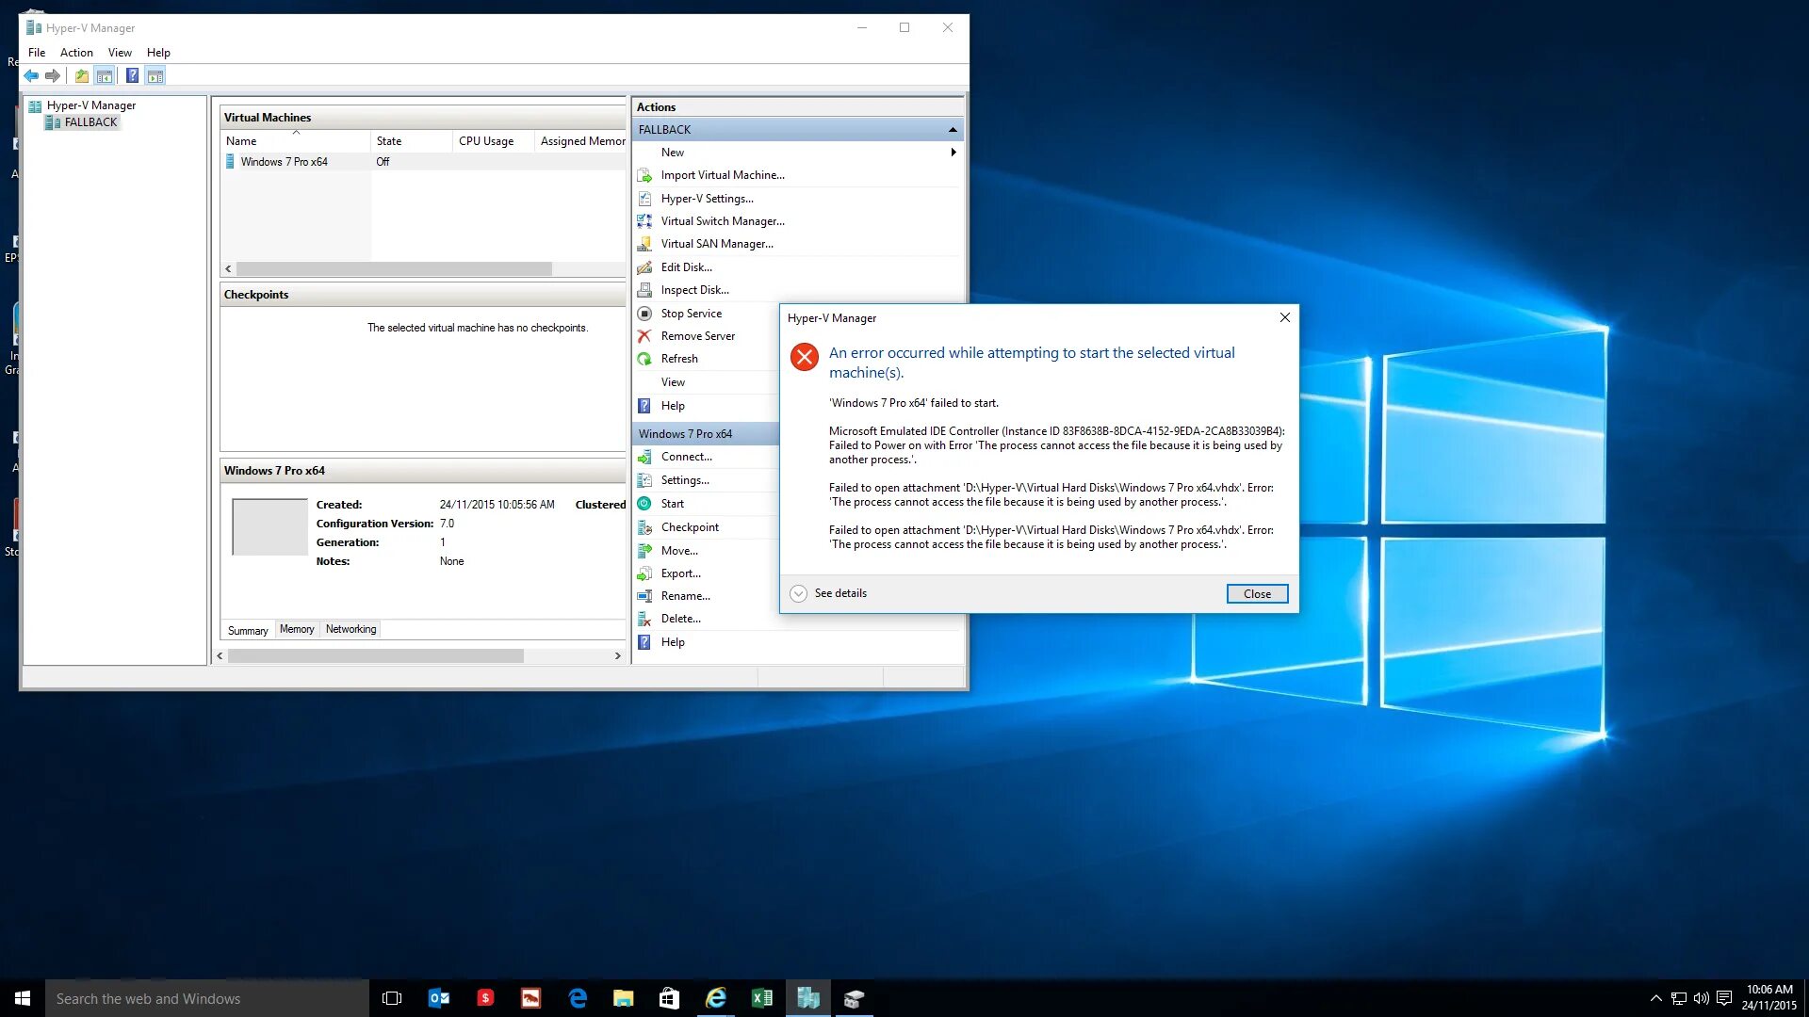The width and height of the screenshot is (1809, 1017).
Task: Click the Remove Server menu option
Action: click(698, 335)
